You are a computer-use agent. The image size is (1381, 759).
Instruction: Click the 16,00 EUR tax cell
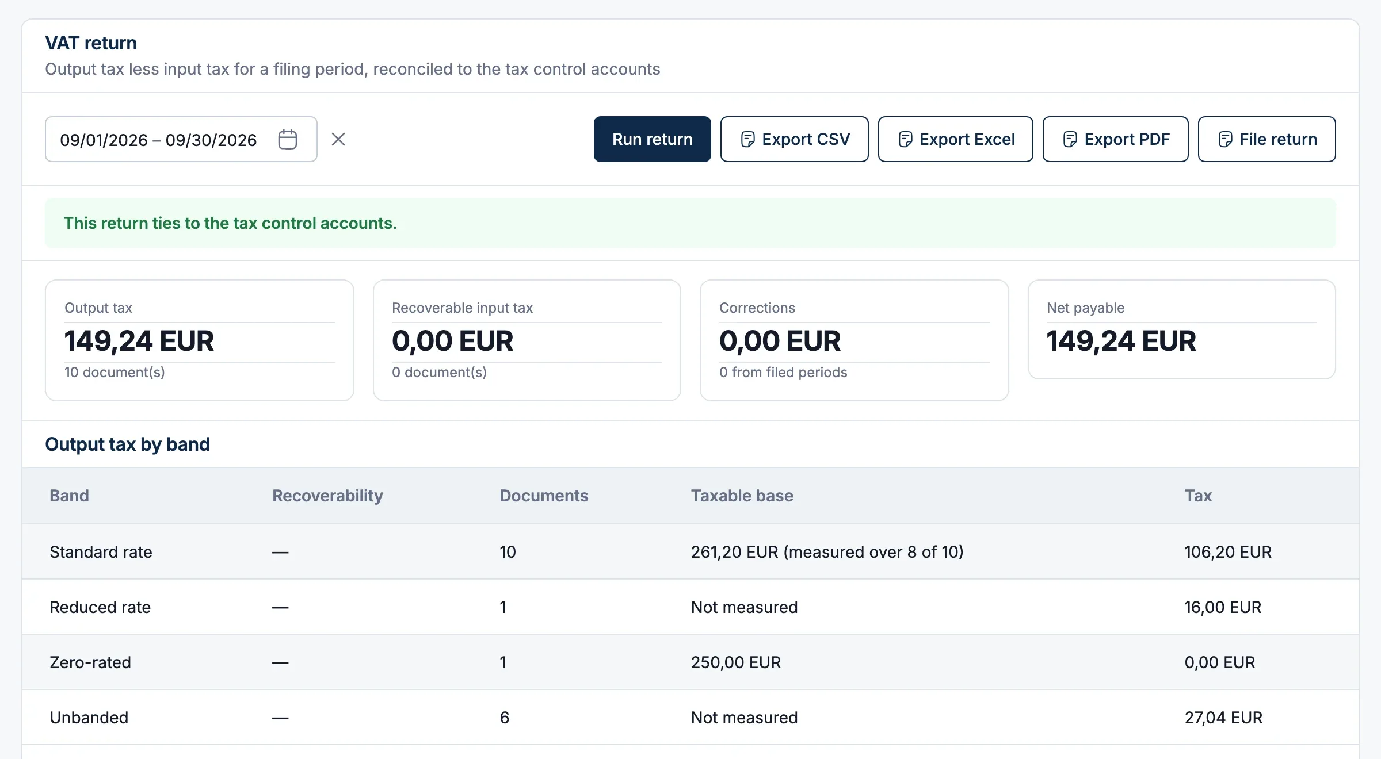(x=1222, y=607)
